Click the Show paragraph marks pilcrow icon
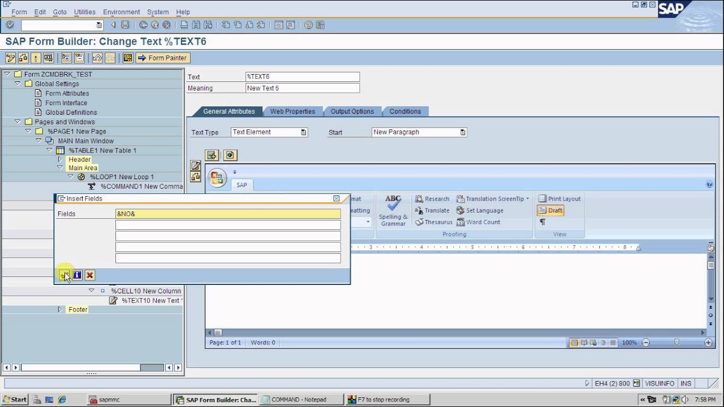This screenshot has width=724, height=407. point(542,222)
